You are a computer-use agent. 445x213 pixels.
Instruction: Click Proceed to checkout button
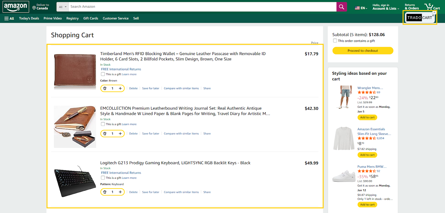point(363,51)
